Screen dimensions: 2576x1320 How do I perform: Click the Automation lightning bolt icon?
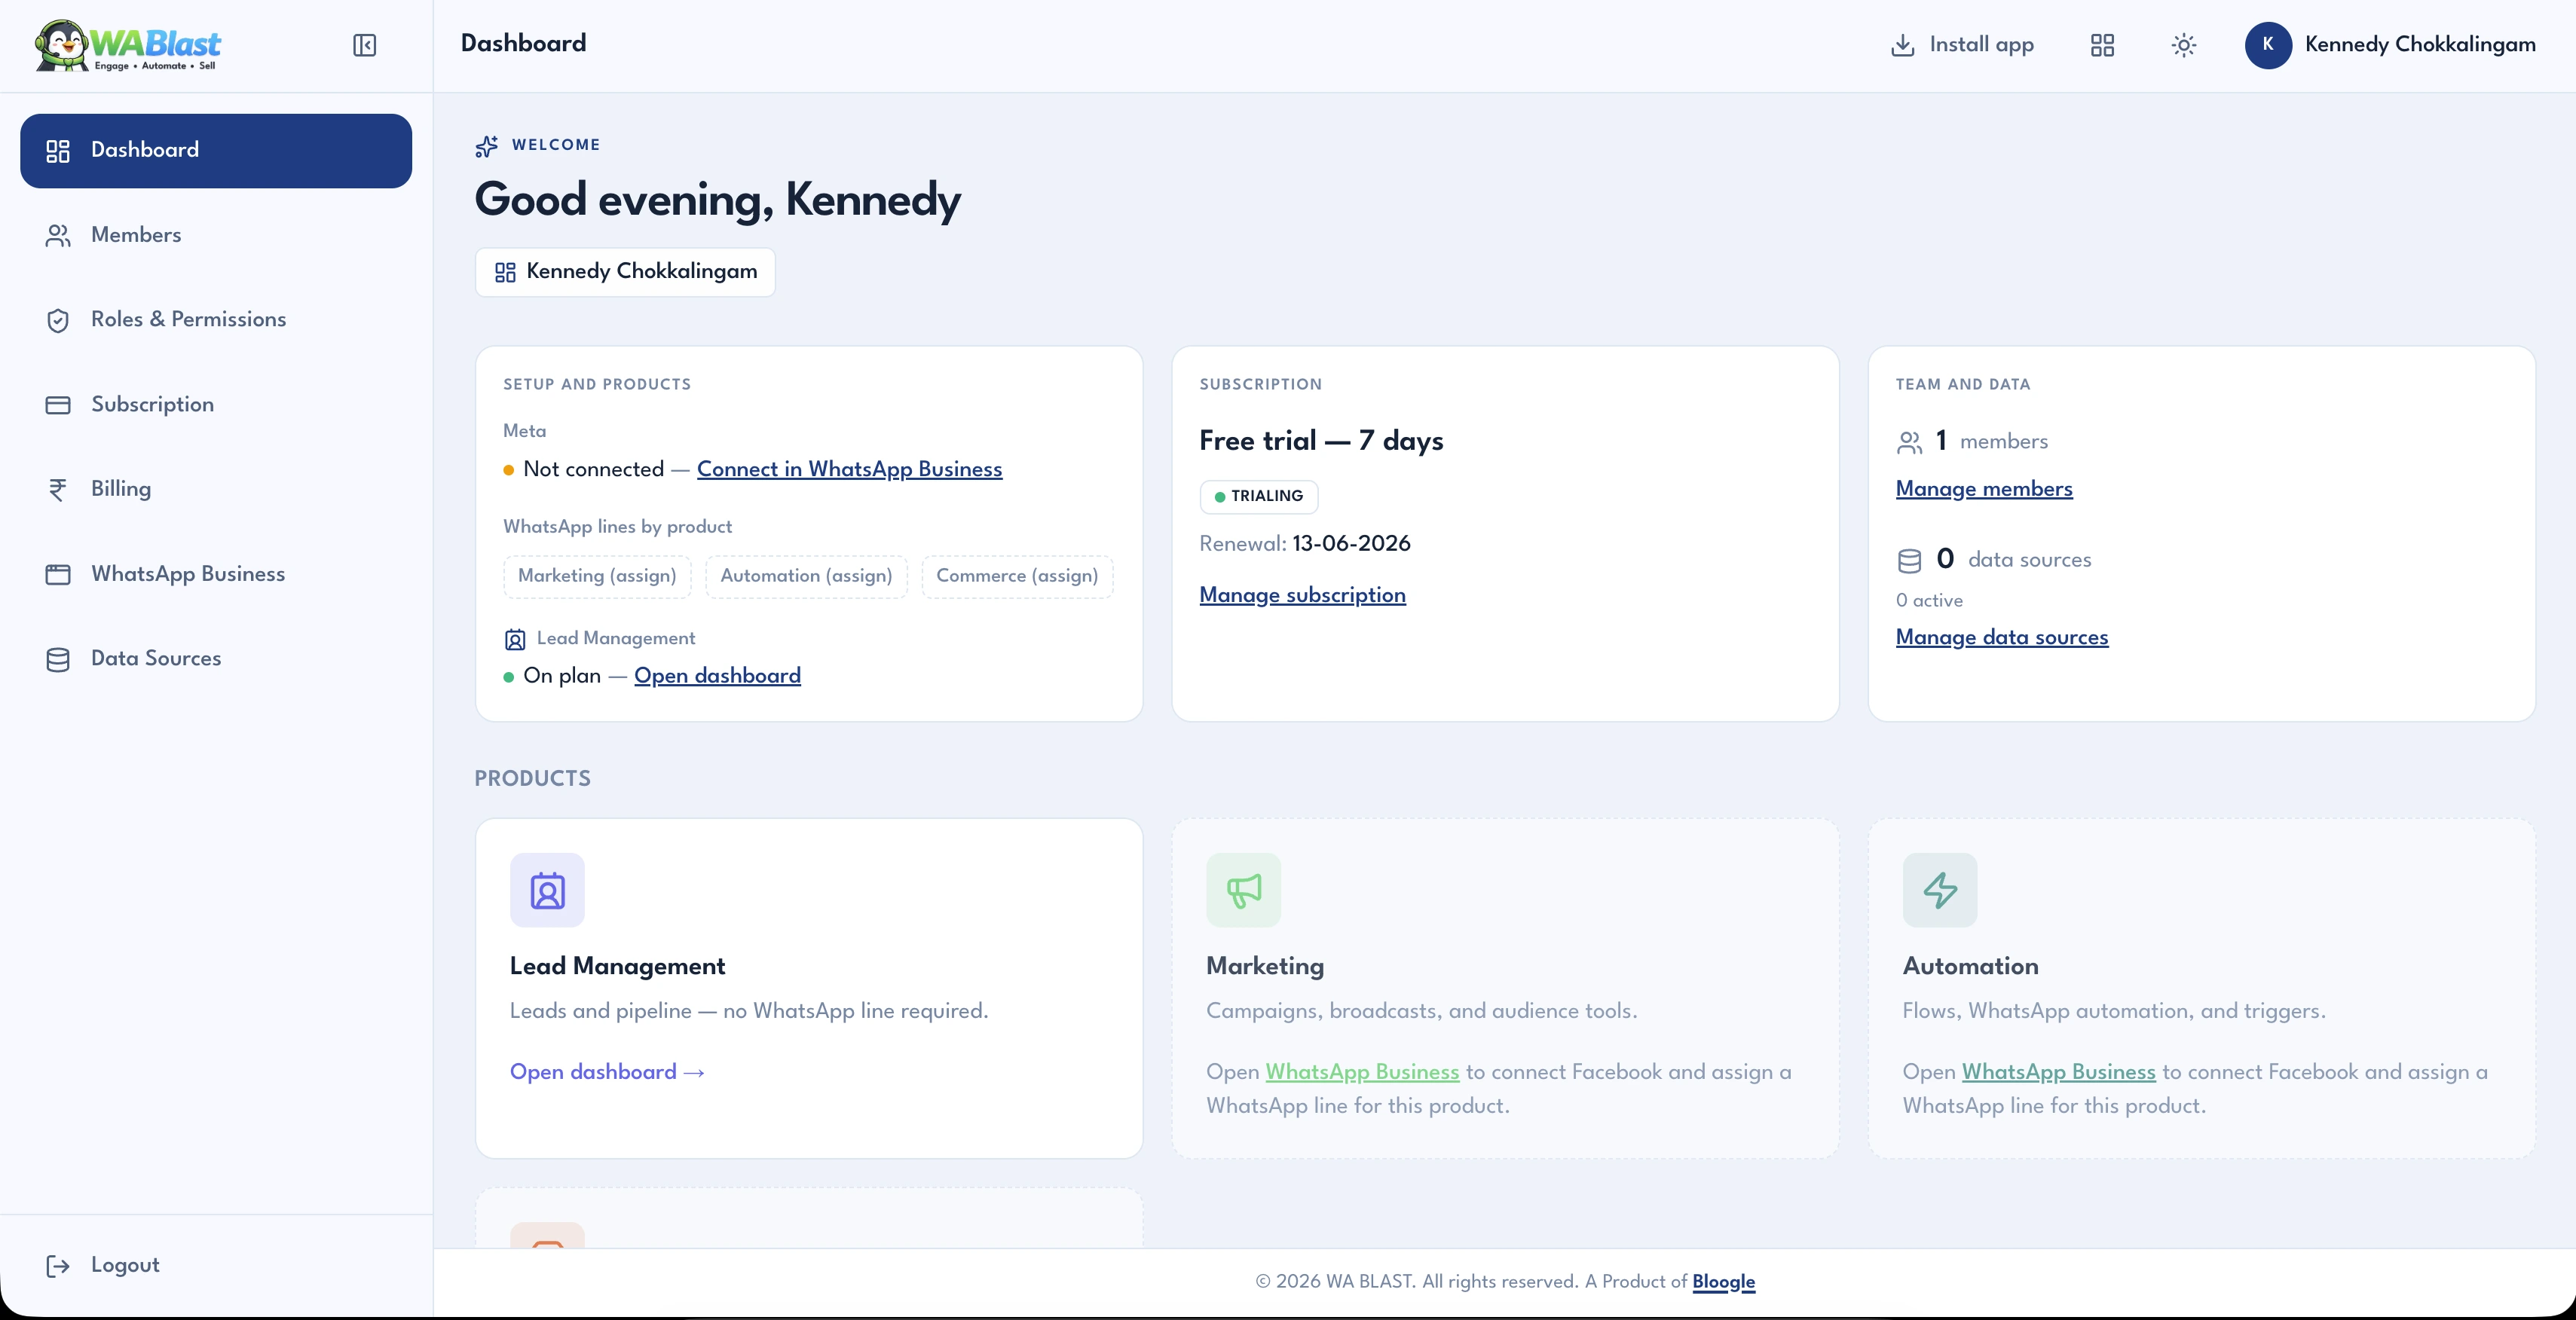coord(1940,890)
